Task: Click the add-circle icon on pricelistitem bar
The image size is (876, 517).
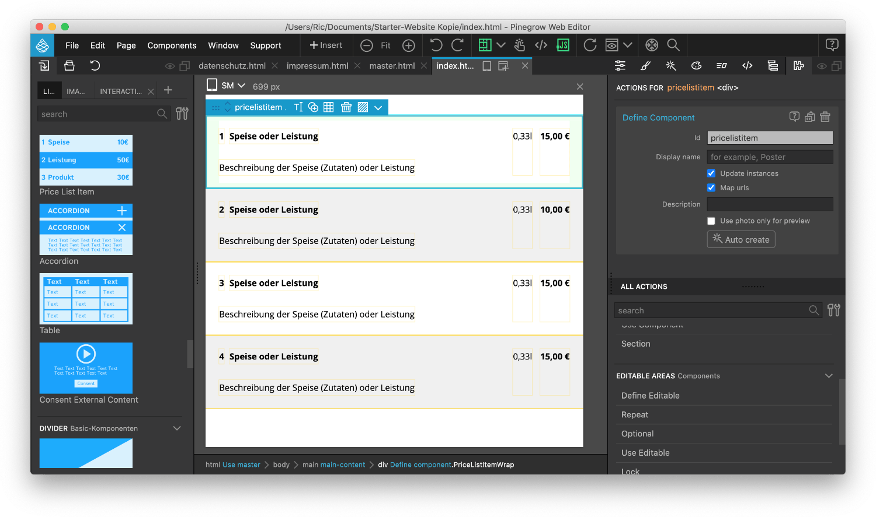Action: pos(314,107)
